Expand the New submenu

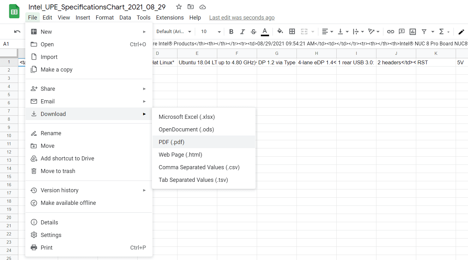coord(89,32)
